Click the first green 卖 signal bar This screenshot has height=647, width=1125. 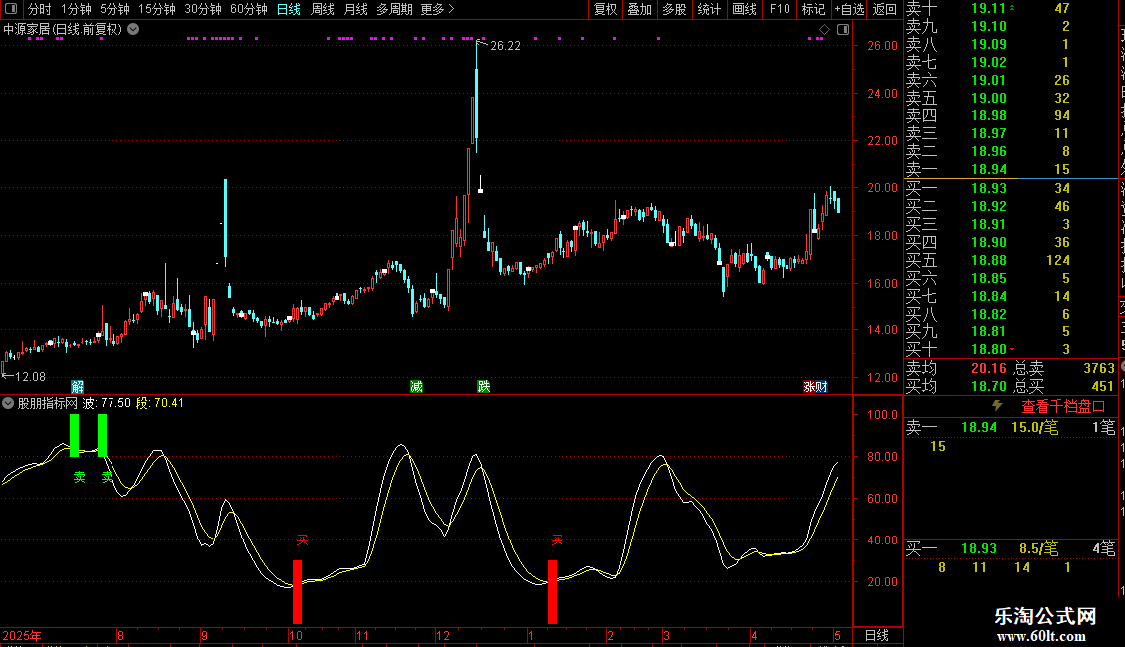pos(74,435)
